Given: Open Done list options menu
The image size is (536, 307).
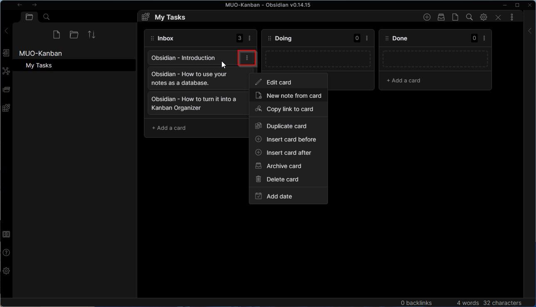Looking at the screenshot, I should 484,38.
